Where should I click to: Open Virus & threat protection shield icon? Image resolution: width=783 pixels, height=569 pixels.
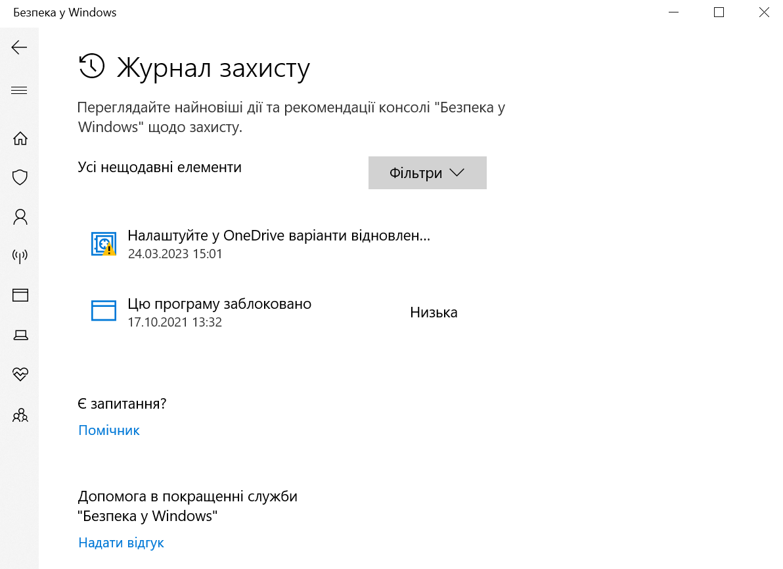[x=20, y=177]
